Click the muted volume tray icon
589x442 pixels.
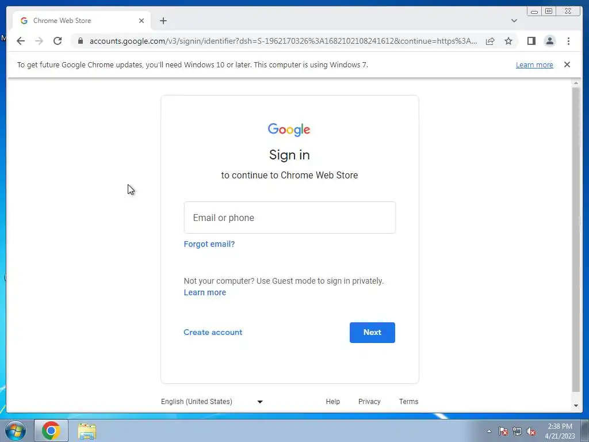coord(531,431)
